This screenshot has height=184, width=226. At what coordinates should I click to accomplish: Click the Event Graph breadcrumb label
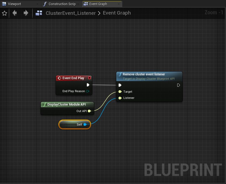coord(117,13)
